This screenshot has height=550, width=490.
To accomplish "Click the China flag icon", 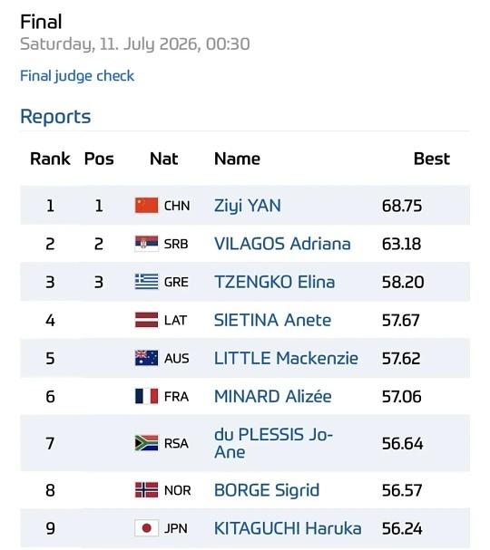I will [x=146, y=205].
